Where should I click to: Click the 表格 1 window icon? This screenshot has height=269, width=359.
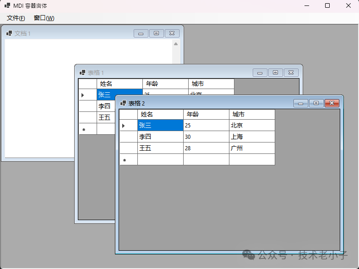(82, 73)
